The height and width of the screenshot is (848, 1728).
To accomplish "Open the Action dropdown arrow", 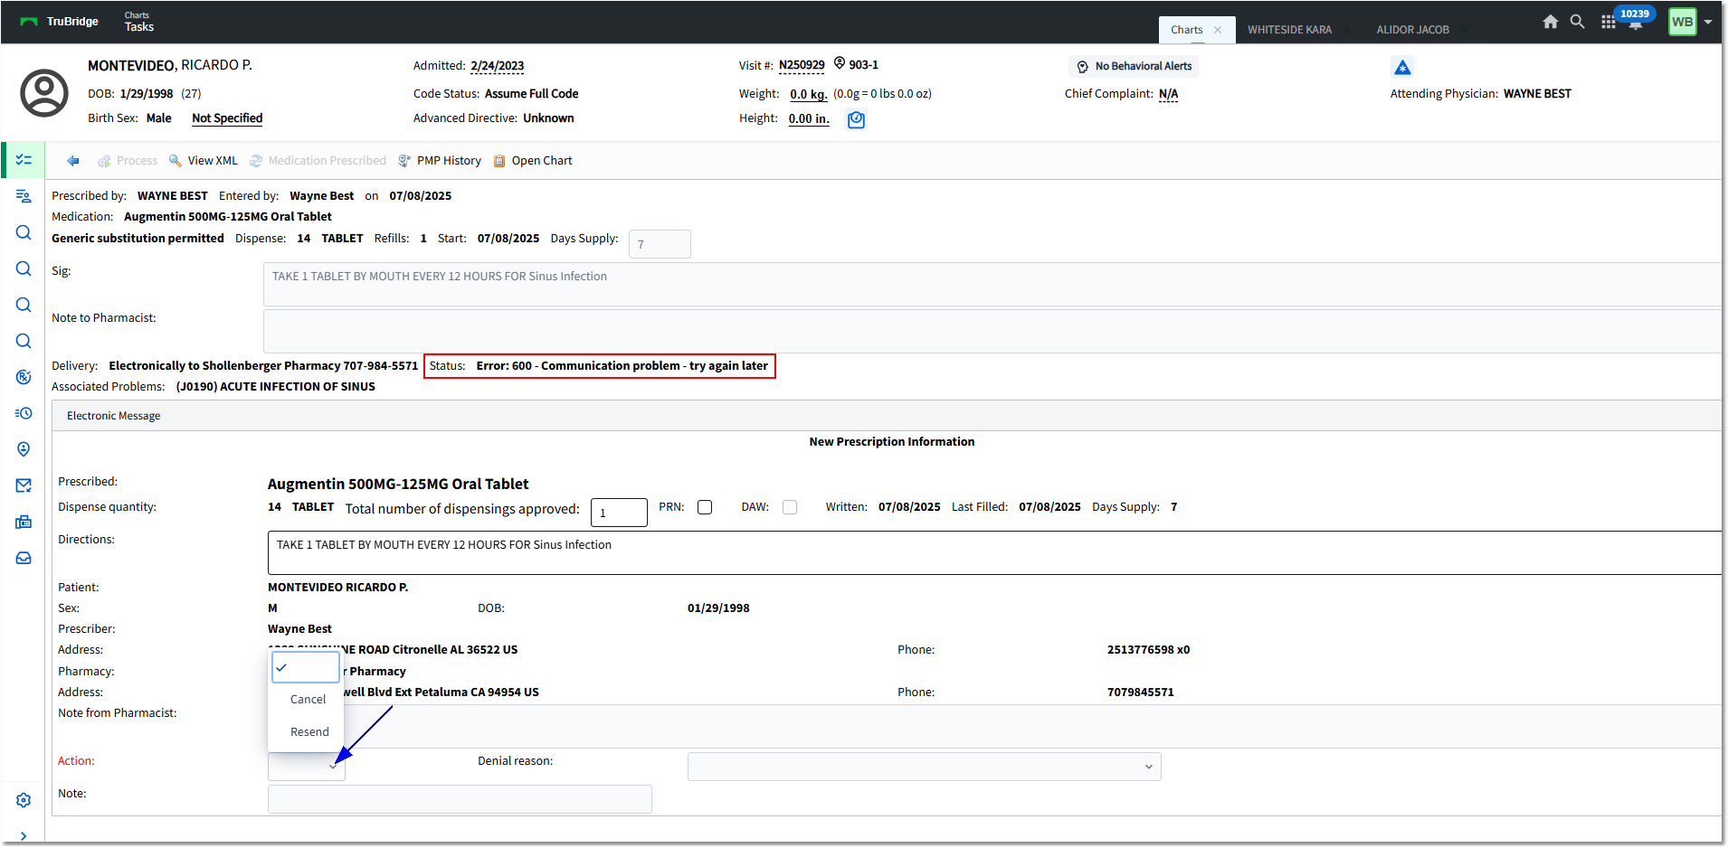I will pyautogui.click(x=333, y=766).
